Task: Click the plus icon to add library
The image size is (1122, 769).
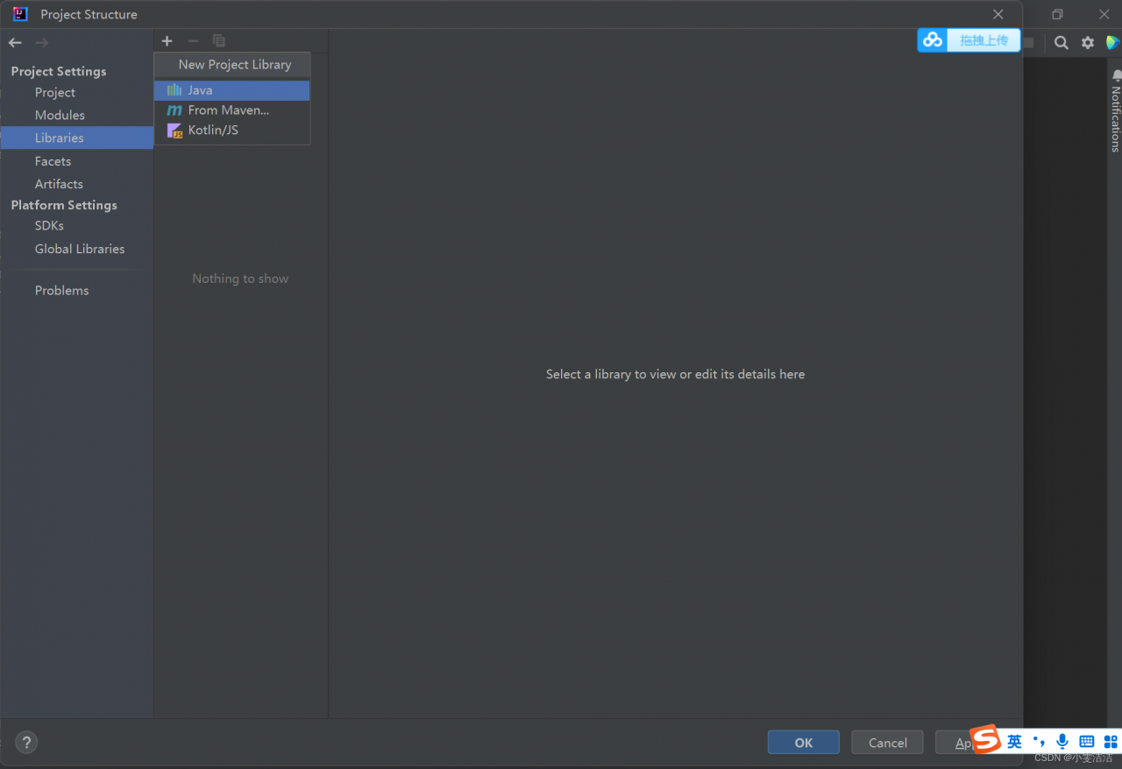Action: click(167, 41)
